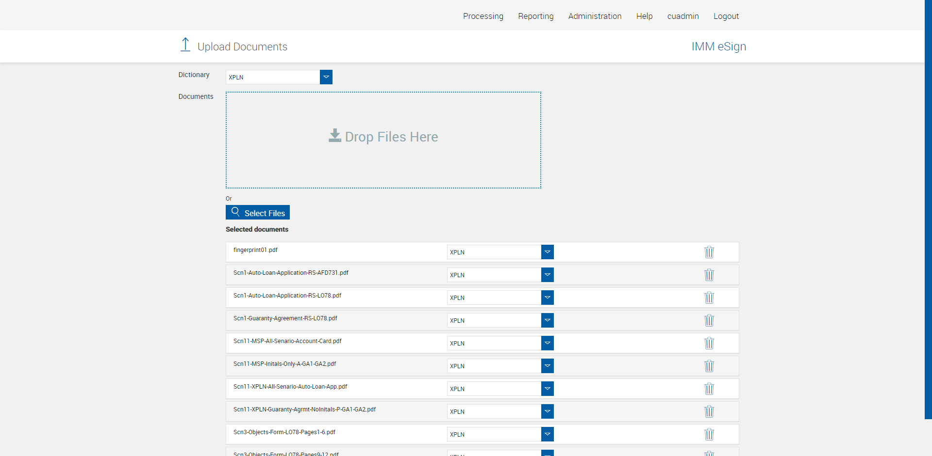Screen dimensions: 932x456
Task: Delete Scn3-Objects-Form-LO78-Pages1-6.pdf with trash icon
Action: (x=709, y=434)
